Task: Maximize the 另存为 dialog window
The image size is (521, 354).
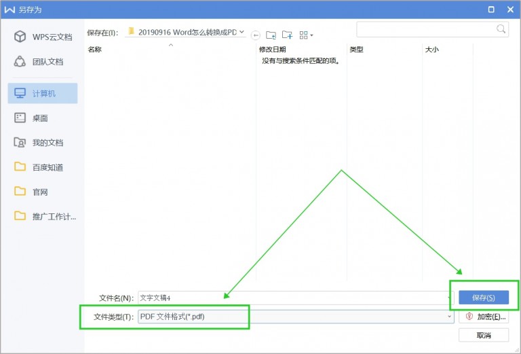Action: point(491,10)
